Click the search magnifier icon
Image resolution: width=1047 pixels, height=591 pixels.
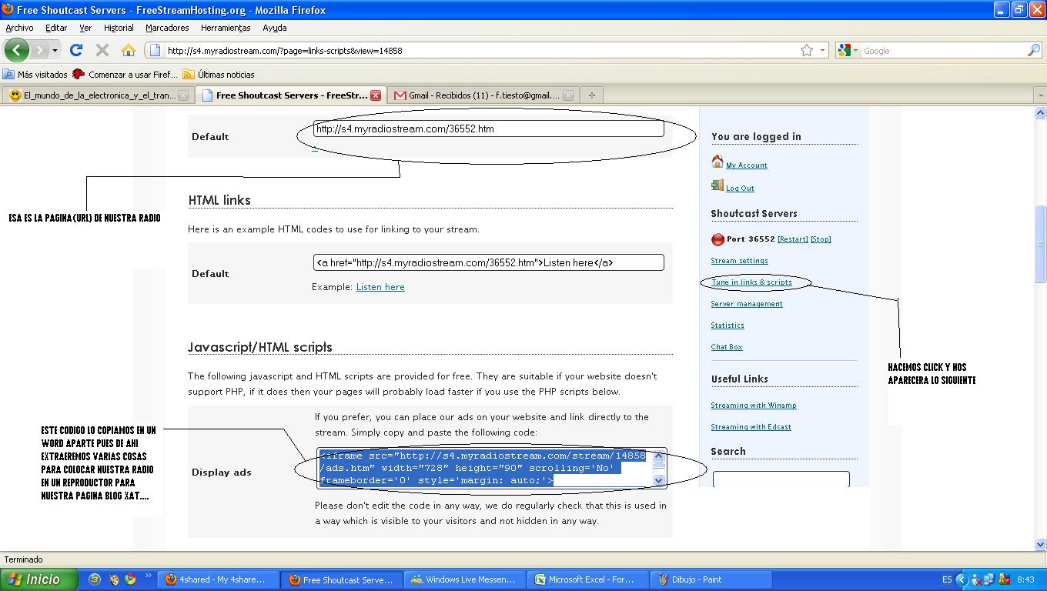pyautogui.click(x=1034, y=50)
